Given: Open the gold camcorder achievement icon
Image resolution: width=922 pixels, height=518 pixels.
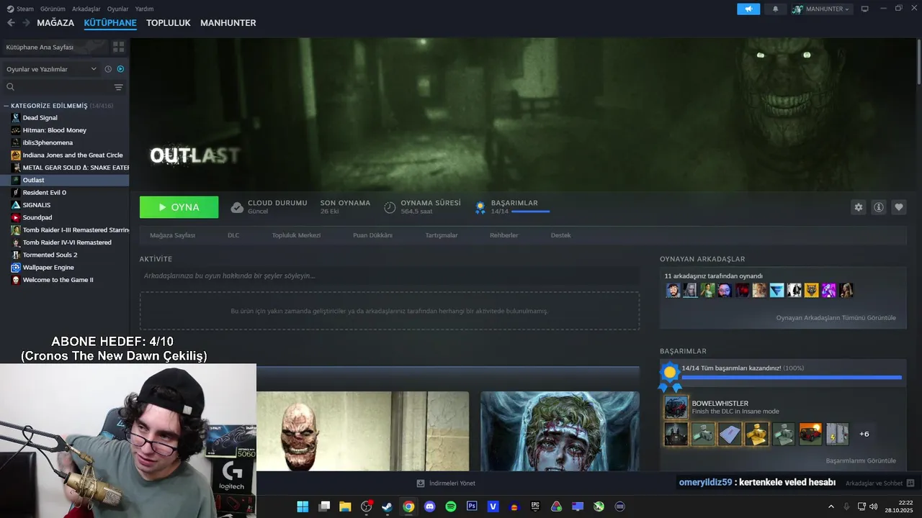Looking at the screenshot, I should [757, 434].
